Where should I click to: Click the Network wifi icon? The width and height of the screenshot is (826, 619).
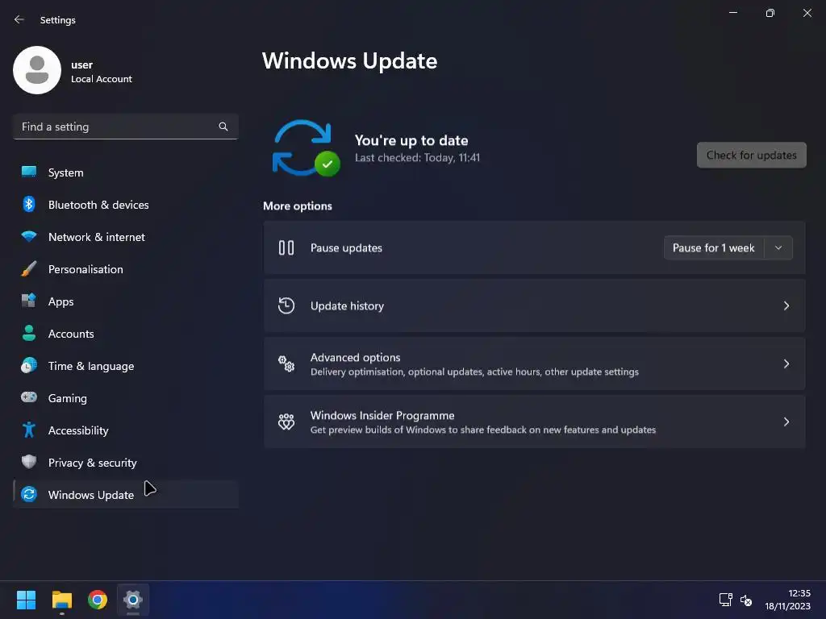click(x=29, y=236)
